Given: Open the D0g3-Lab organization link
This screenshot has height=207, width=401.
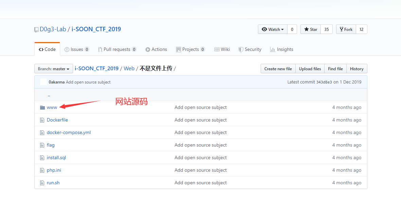Looking at the screenshot, I should pyautogui.click(x=53, y=29).
